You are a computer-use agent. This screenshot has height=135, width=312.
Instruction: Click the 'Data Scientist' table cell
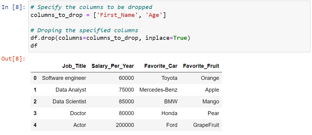coord(69,102)
